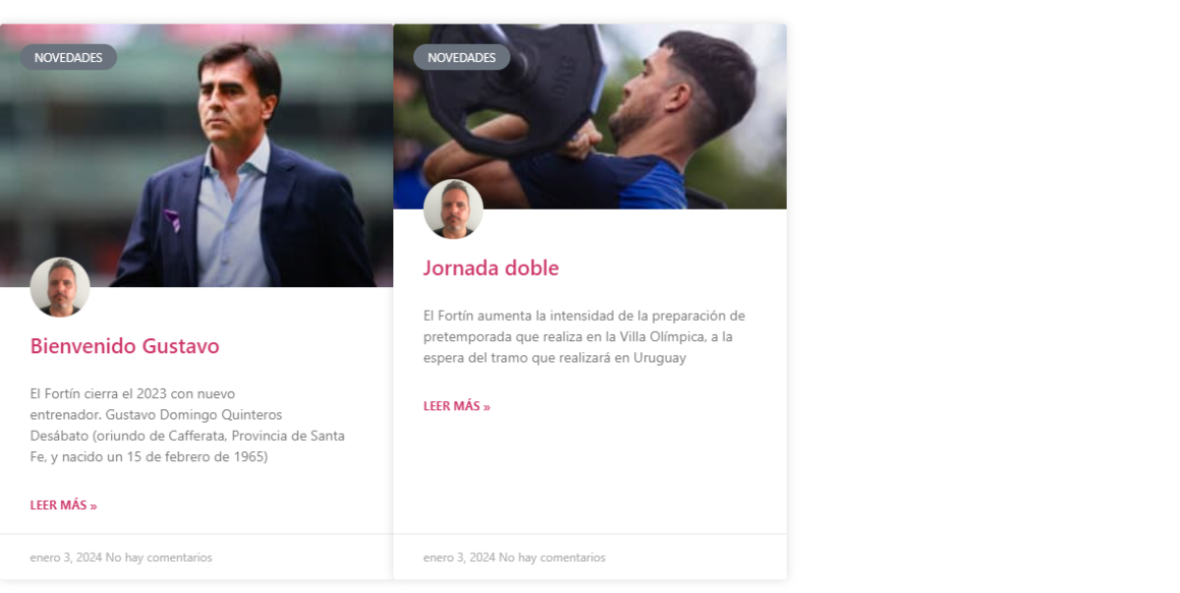Click the blank body area of Jornada doble card

(590, 474)
